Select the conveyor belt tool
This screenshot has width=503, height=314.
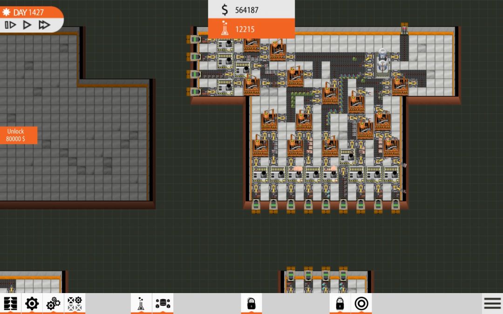11,303
